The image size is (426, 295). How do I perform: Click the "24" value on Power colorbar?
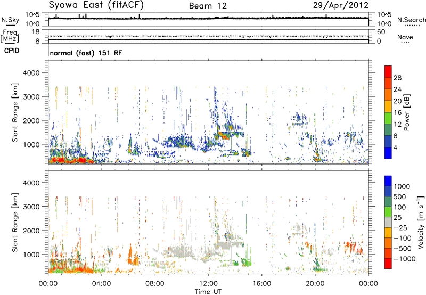coord(397,89)
